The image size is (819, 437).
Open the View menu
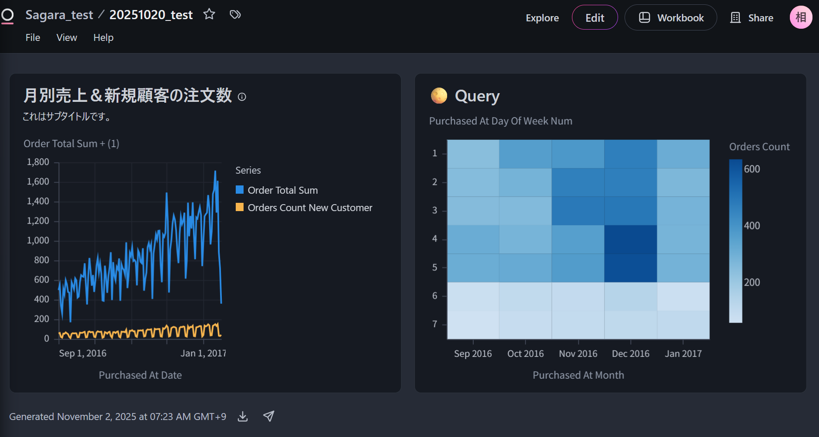(67, 37)
